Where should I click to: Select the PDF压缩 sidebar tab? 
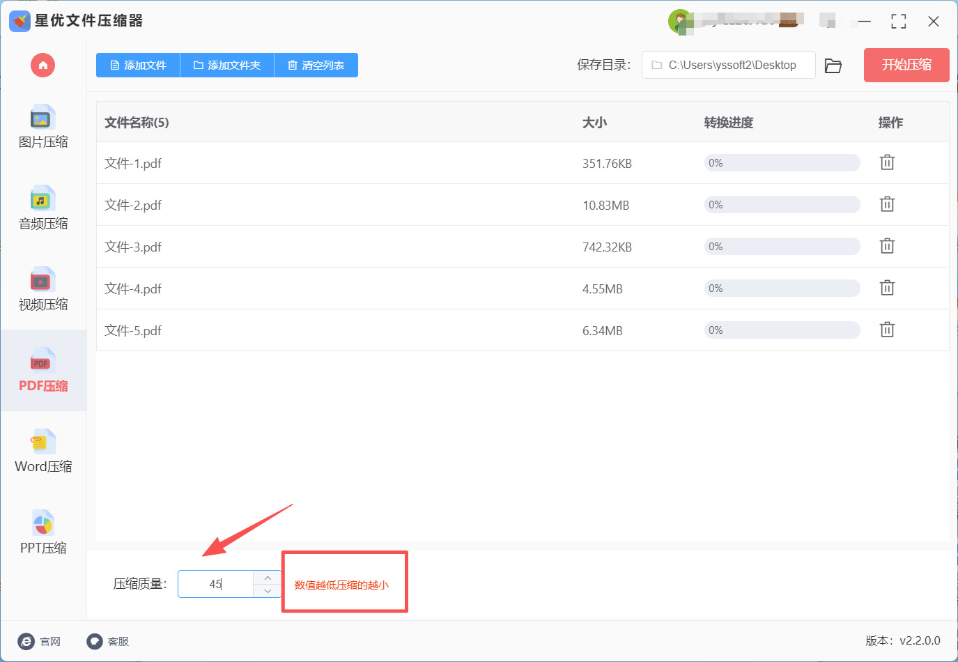(43, 371)
